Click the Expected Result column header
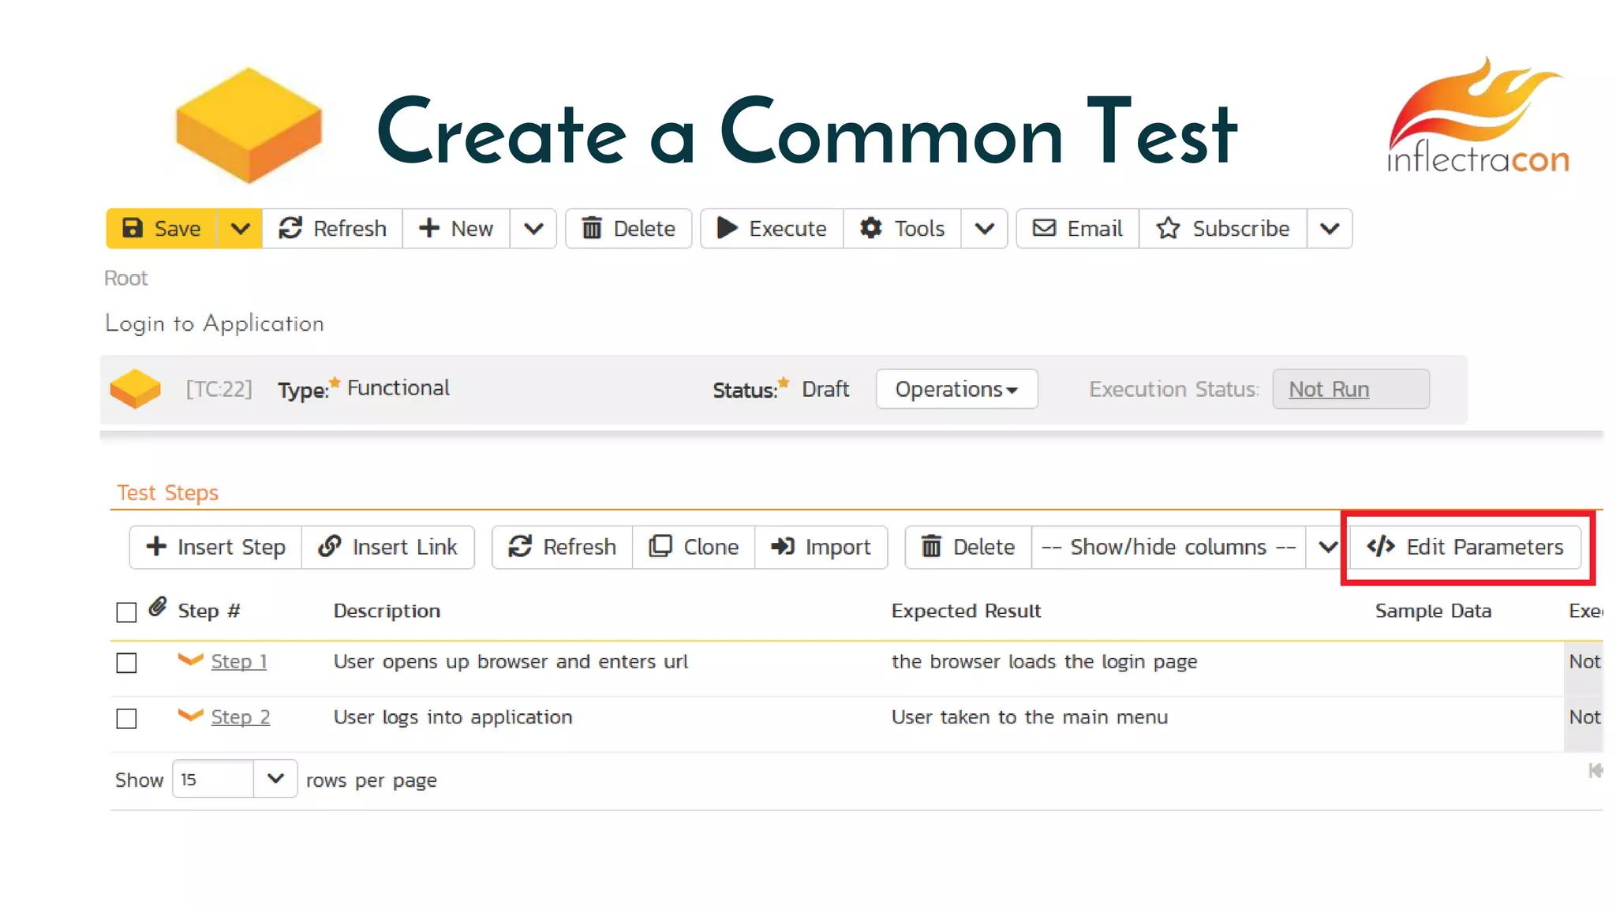The height and width of the screenshot is (909, 1616). [x=966, y=612]
